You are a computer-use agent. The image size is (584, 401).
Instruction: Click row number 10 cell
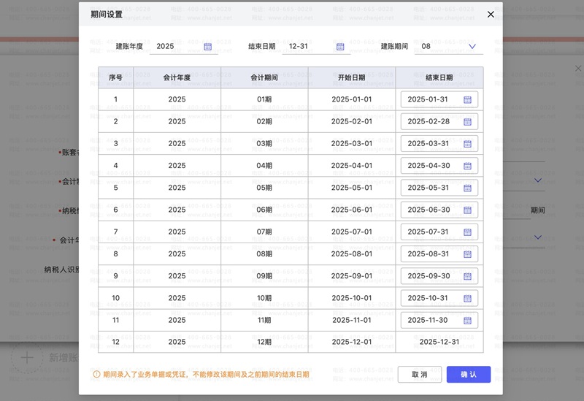(x=115, y=298)
